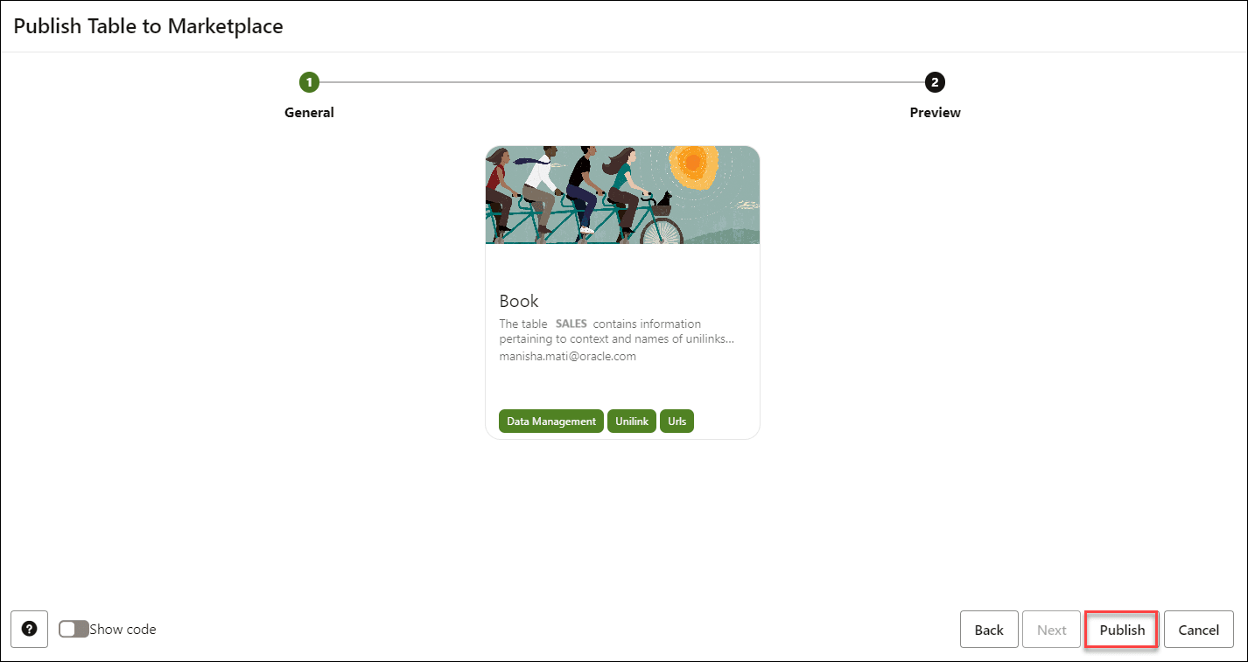Select the Data Management tag
Screen dimensions: 1248x662
pyautogui.click(x=550, y=421)
